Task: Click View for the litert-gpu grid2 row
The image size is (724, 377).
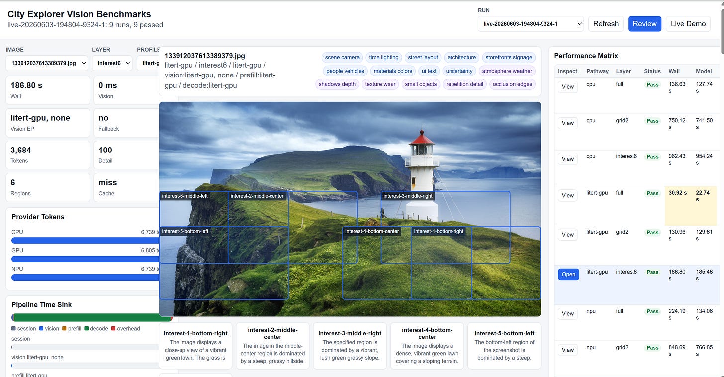Action: pyautogui.click(x=568, y=234)
